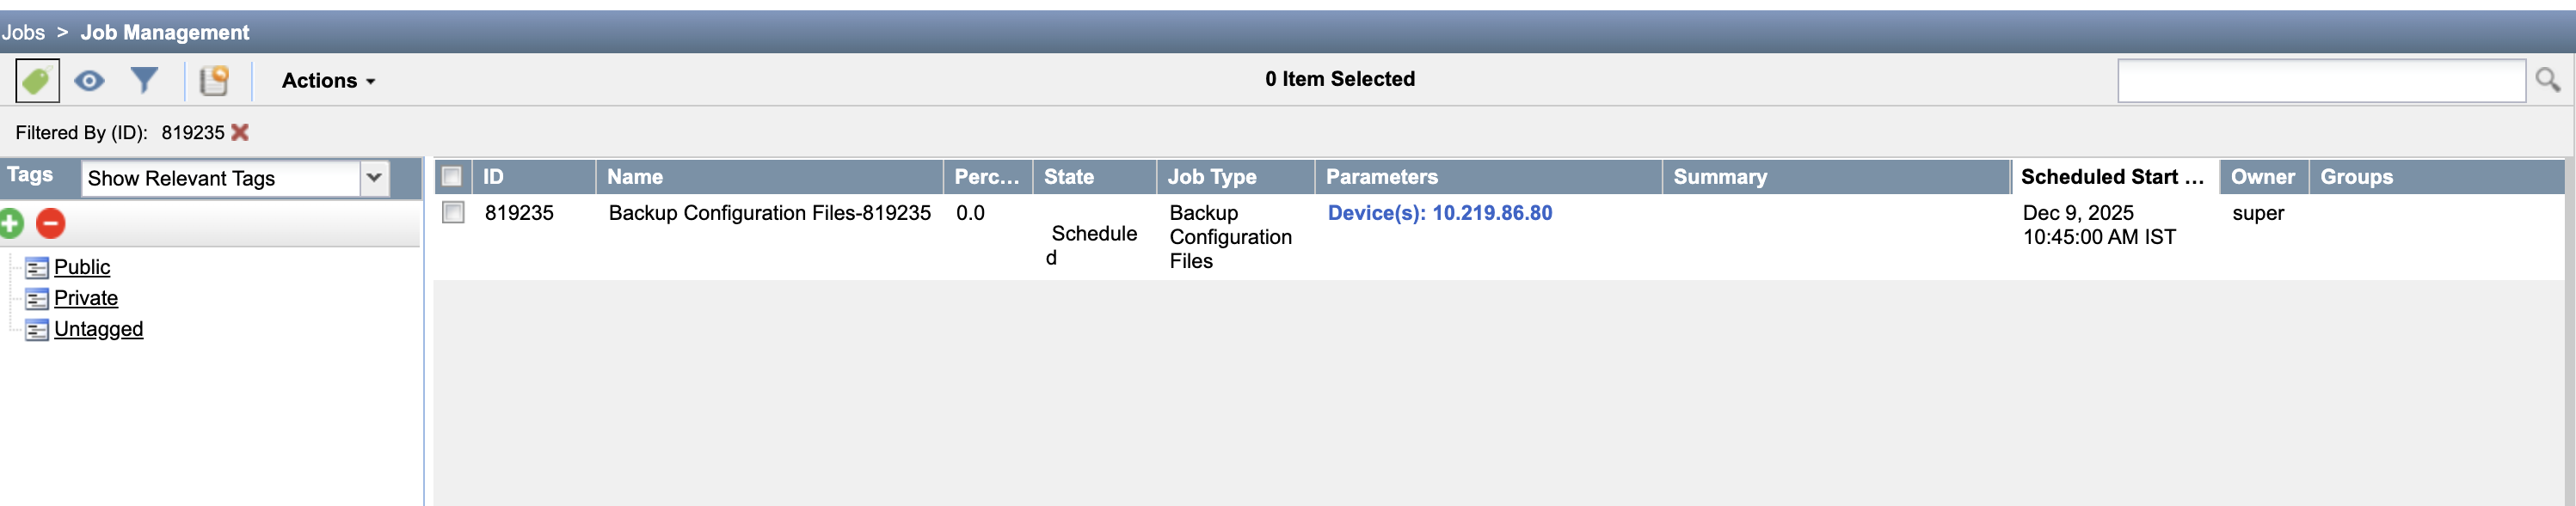
Task: Remove the ID filter with red X
Action: pos(240,131)
